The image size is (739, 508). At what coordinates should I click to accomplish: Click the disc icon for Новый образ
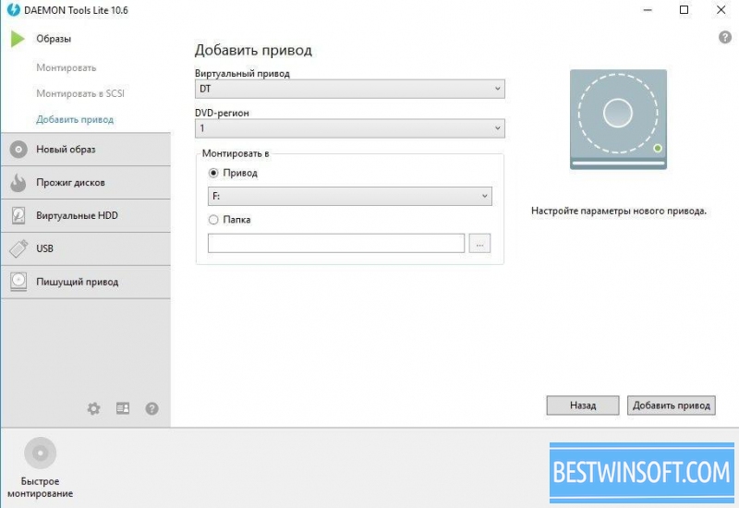pos(18,150)
